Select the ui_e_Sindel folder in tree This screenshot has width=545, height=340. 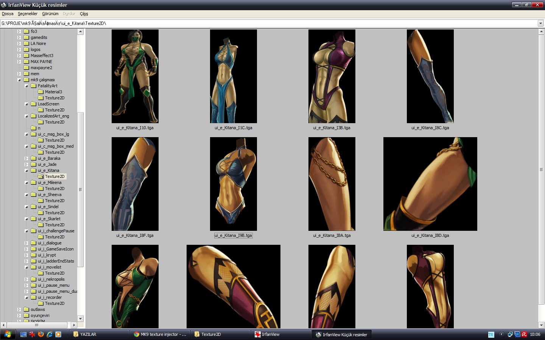pos(48,207)
